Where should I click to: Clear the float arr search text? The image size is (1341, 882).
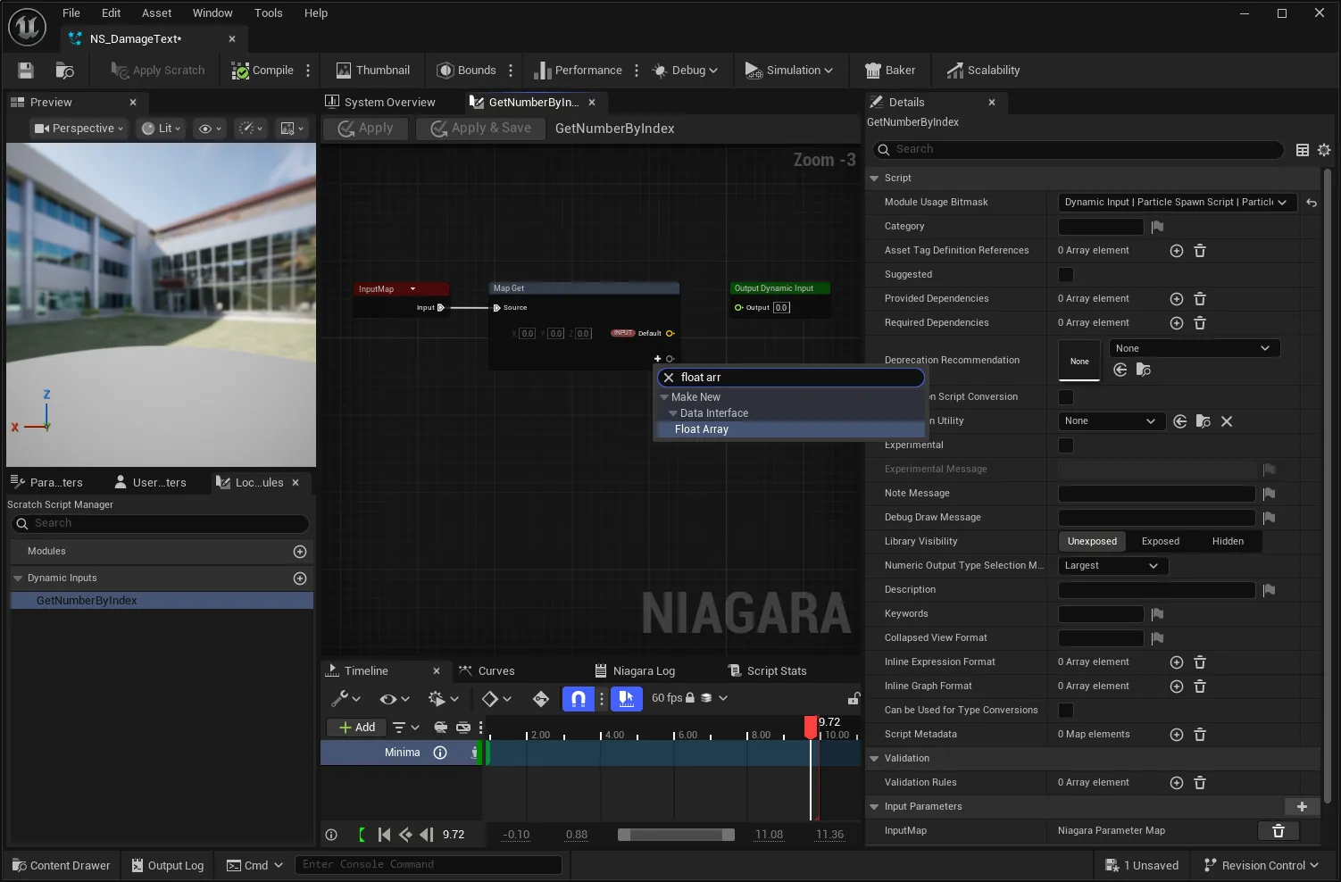pyautogui.click(x=669, y=378)
